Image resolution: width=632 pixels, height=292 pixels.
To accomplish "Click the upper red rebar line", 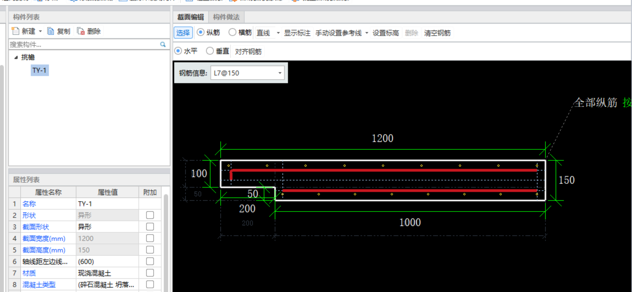I will (x=384, y=170).
